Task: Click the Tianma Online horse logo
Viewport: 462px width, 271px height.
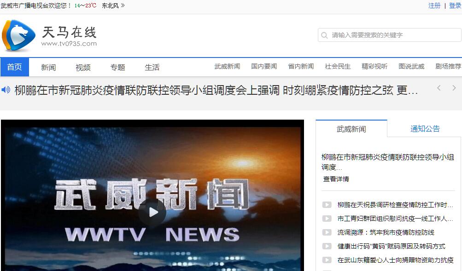Action: (x=19, y=36)
